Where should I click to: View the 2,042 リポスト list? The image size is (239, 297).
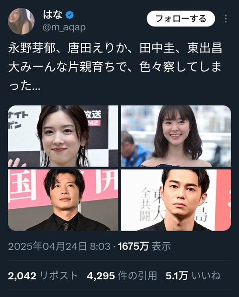click(x=43, y=276)
